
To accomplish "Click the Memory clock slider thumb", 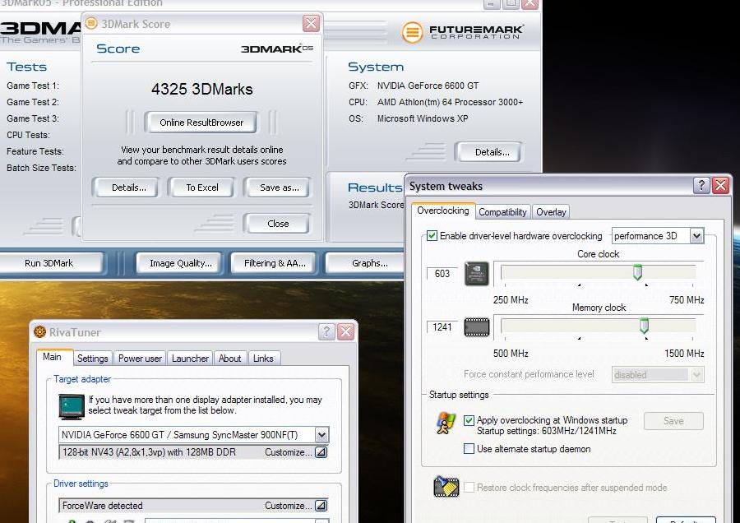I will pyautogui.click(x=644, y=326).
